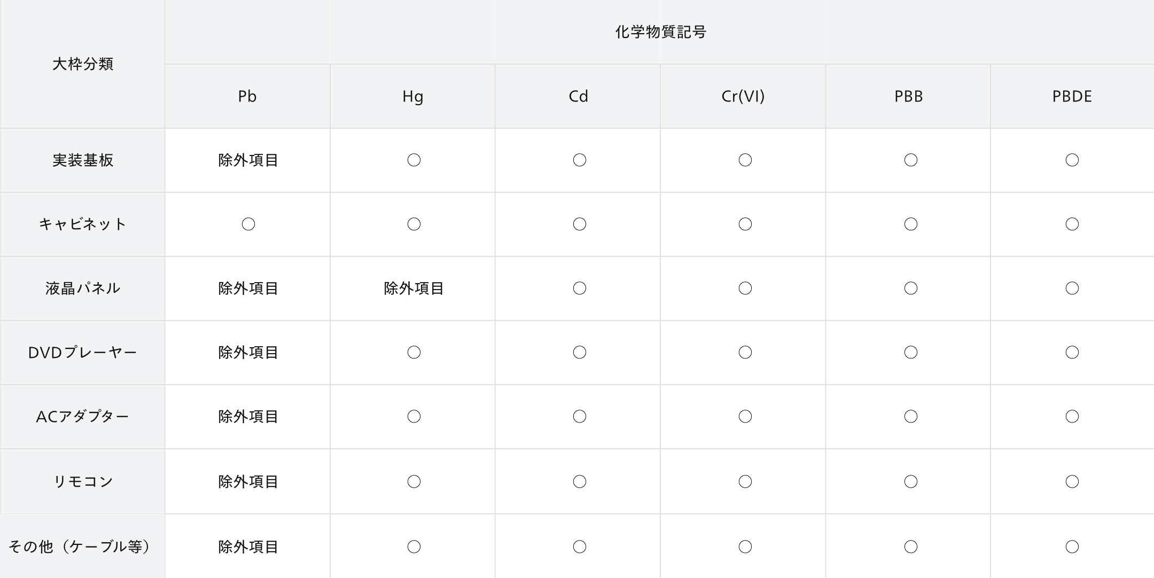Click the Hg column header
This screenshot has height=578, width=1154.
(x=412, y=96)
